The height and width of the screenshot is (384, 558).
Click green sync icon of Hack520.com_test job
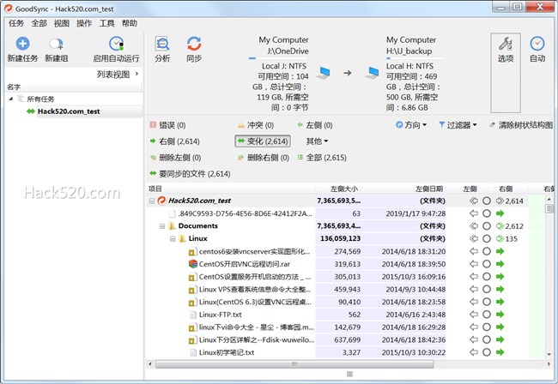click(31, 111)
